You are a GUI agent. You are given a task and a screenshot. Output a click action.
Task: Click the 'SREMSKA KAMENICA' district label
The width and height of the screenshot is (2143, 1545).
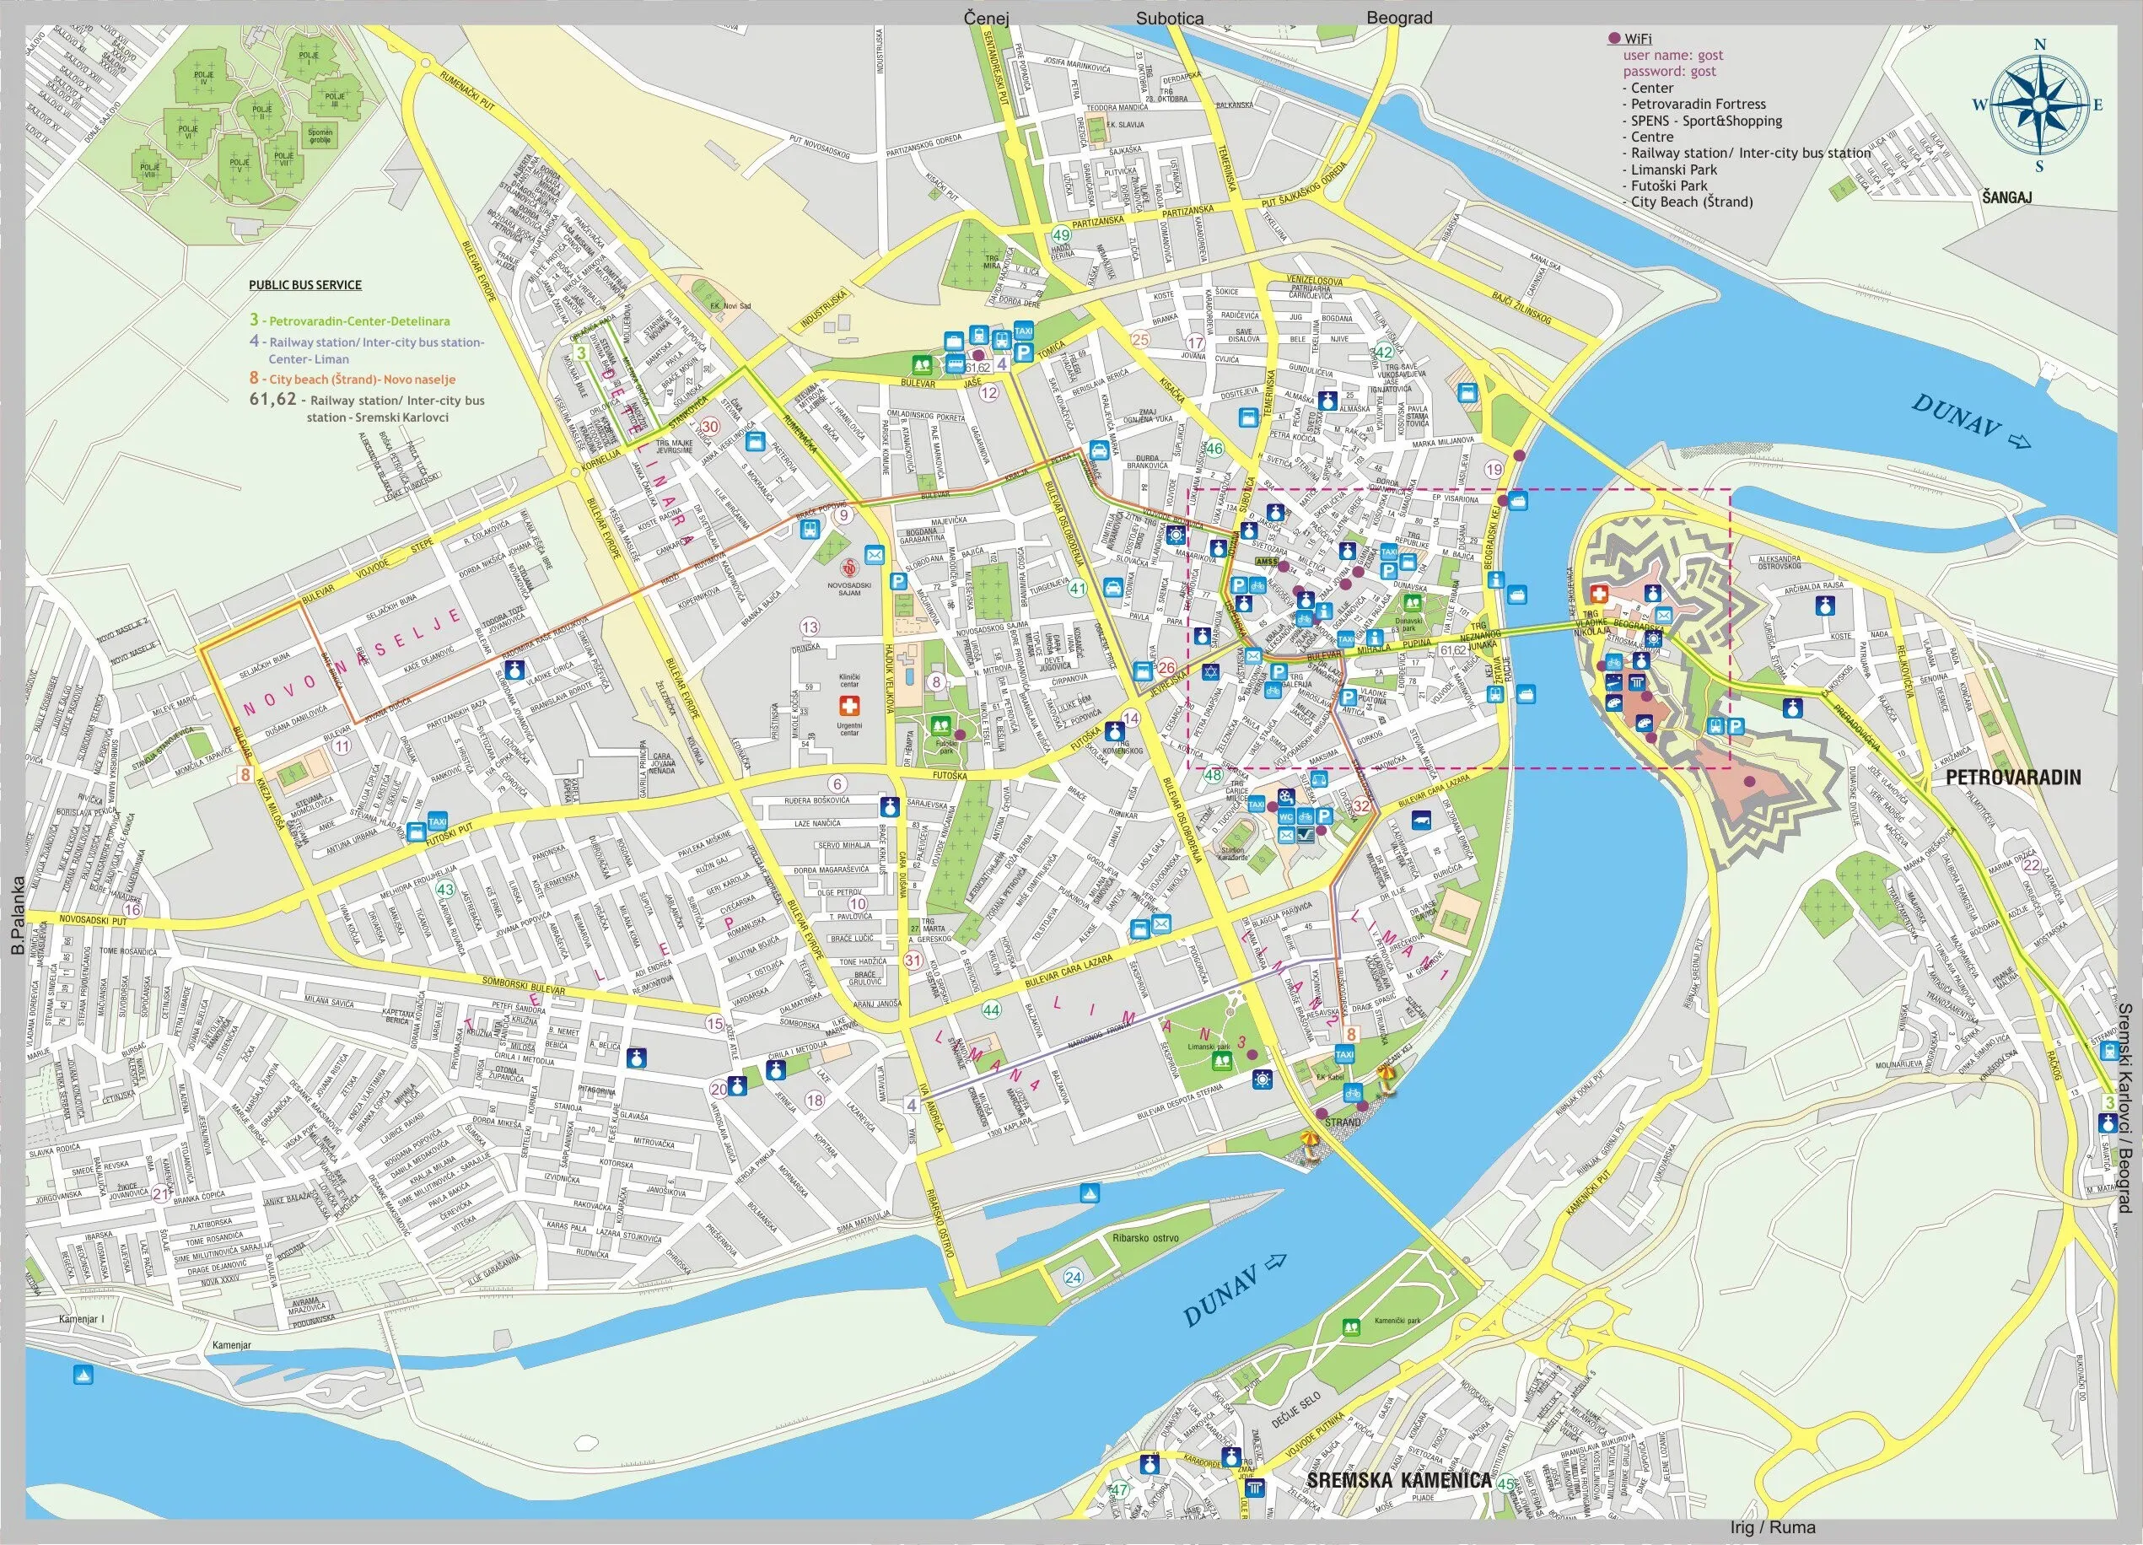pyautogui.click(x=1399, y=1480)
